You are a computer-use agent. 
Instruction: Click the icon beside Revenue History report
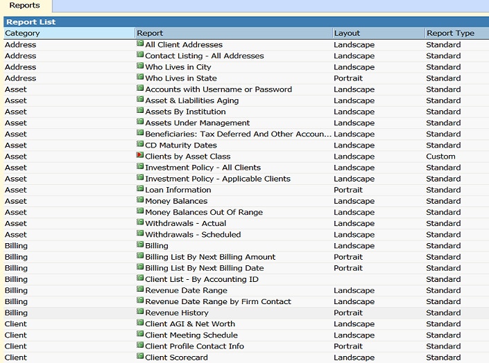click(x=140, y=312)
